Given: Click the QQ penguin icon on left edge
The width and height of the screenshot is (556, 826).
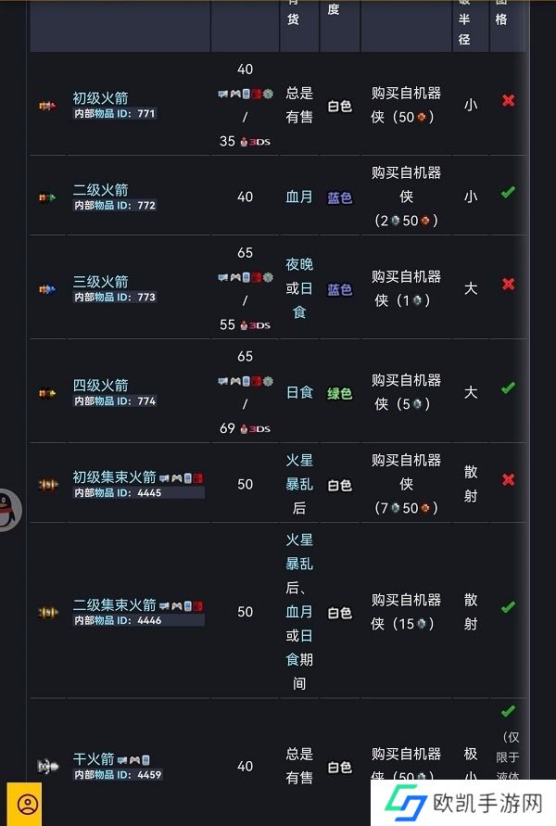Looking at the screenshot, I should 8,509.
